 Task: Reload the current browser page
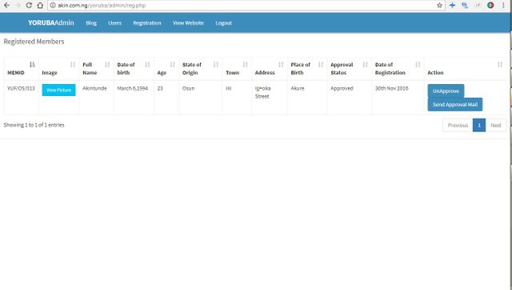pyautogui.click(x=29, y=6)
